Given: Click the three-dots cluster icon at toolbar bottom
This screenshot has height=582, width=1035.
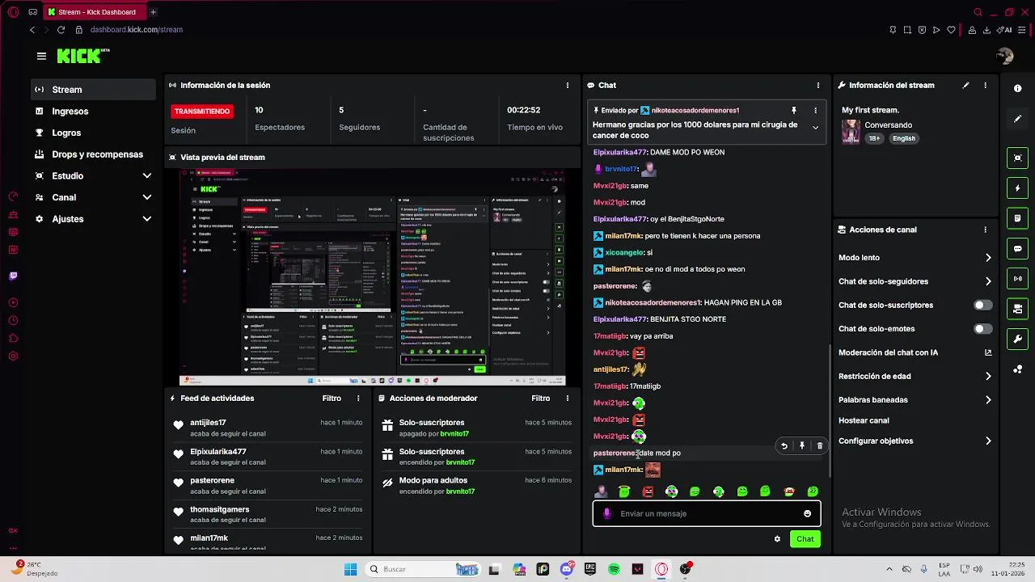Looking at the screenshot, I should point(1018,369).
